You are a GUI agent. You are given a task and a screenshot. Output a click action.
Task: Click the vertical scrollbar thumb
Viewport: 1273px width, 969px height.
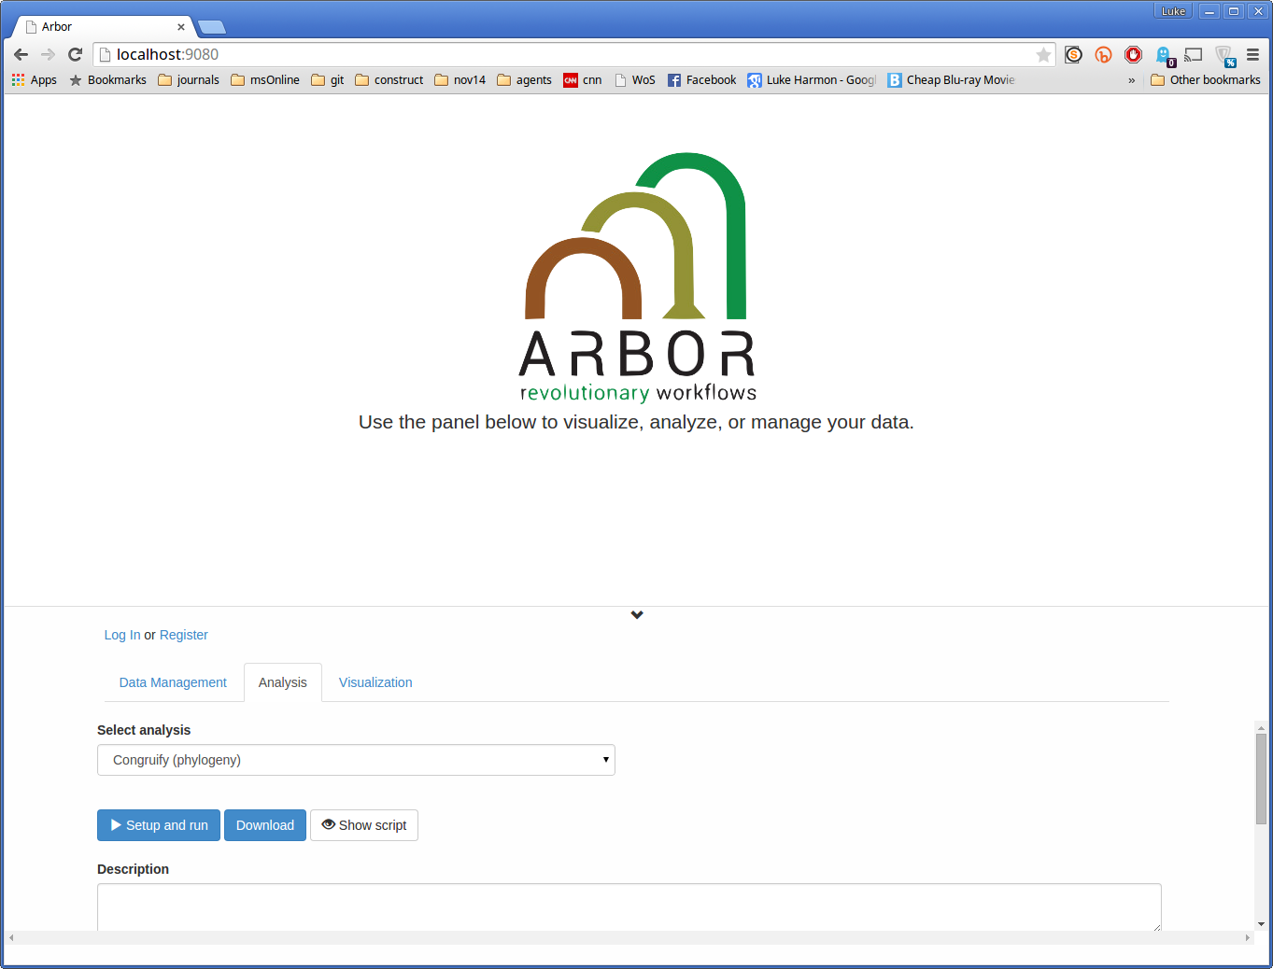[x=1261, y=779]
